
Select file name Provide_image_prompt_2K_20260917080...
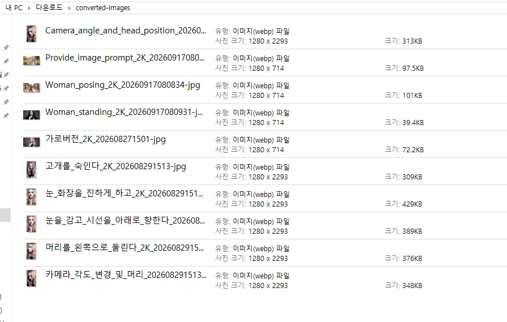coord(125,58)
